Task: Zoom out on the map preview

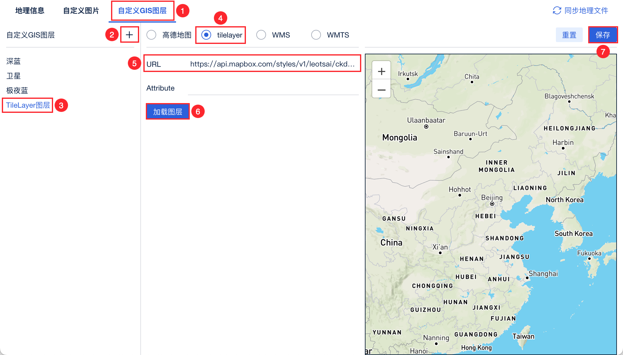Action: click(381, 90)
